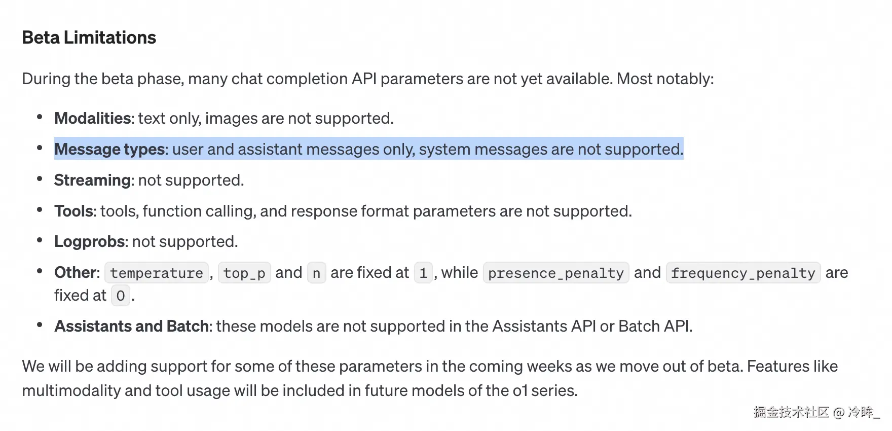This screenshot has width=892, height=431.
Task: Click the Beta Limitations heading
Action: pyautogui.click(x=89, y=38)
